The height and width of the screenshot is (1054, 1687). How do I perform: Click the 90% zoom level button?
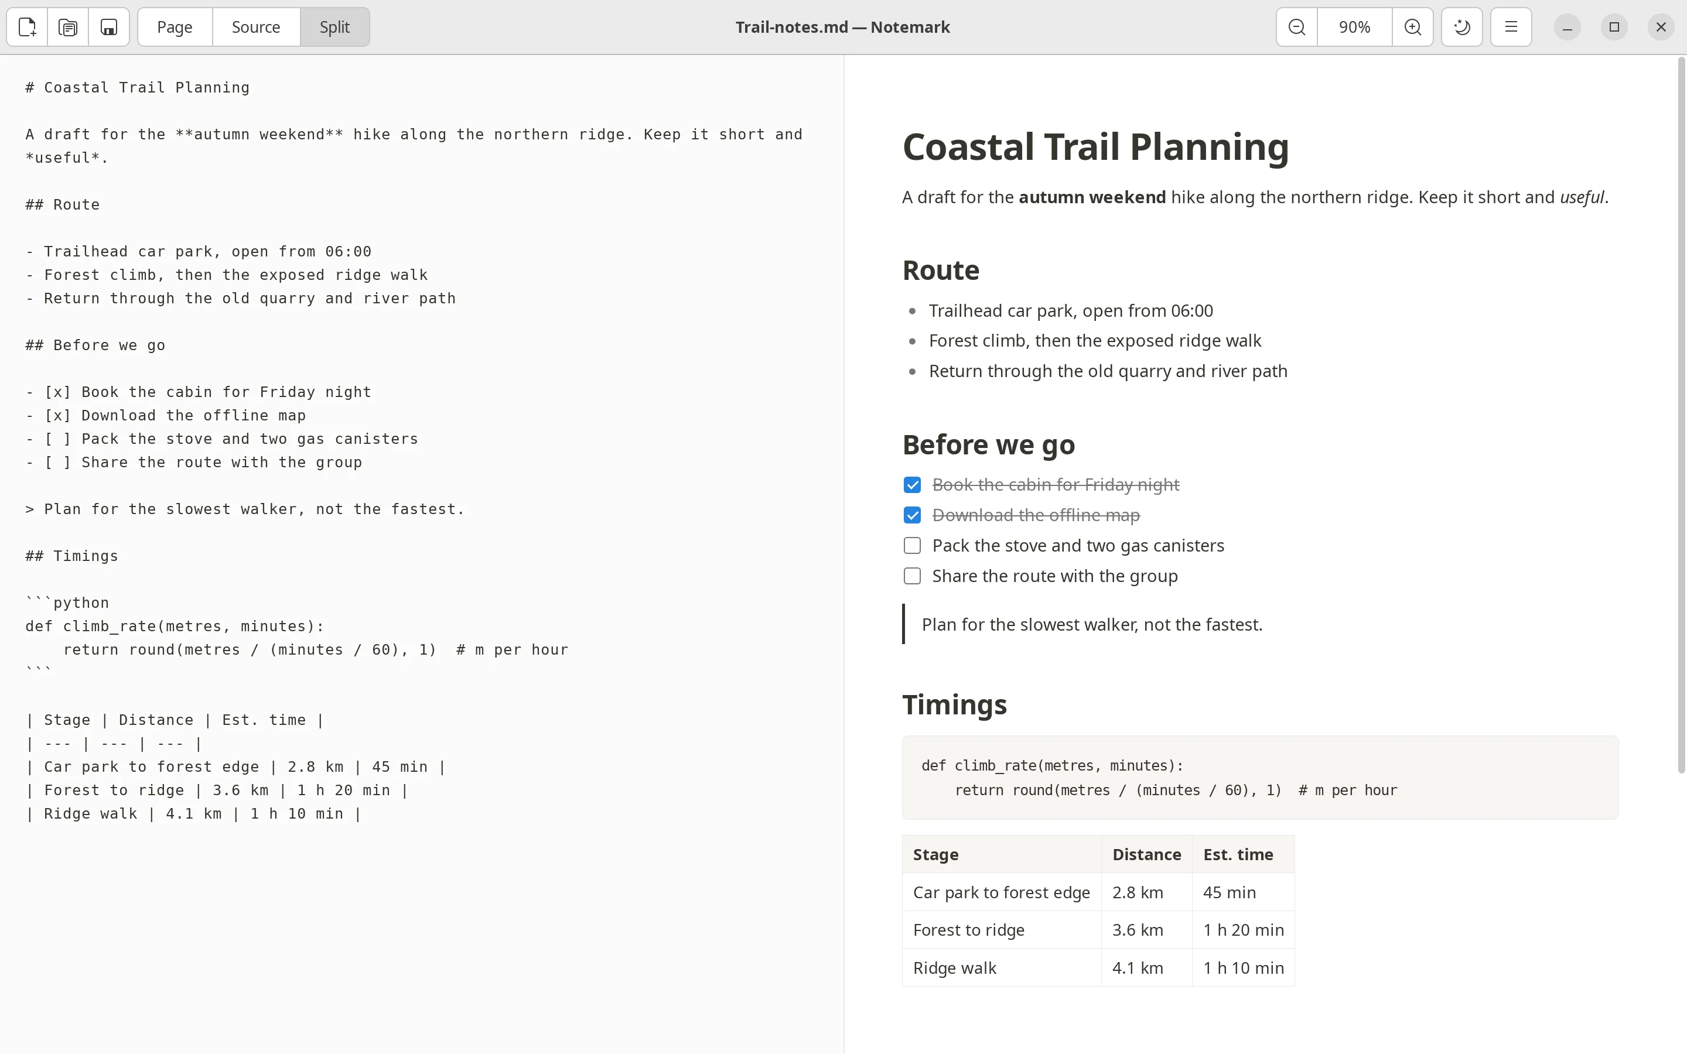pos(1354,27)
